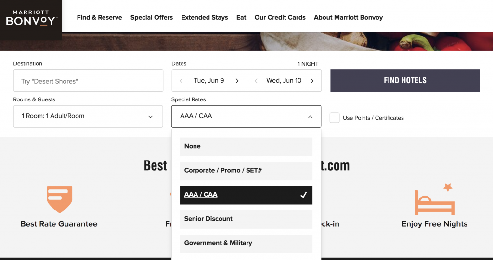The image size is (493, 260).
Task: Collapse Special Rates via the up chevron
Action: [x=311, y=117]
